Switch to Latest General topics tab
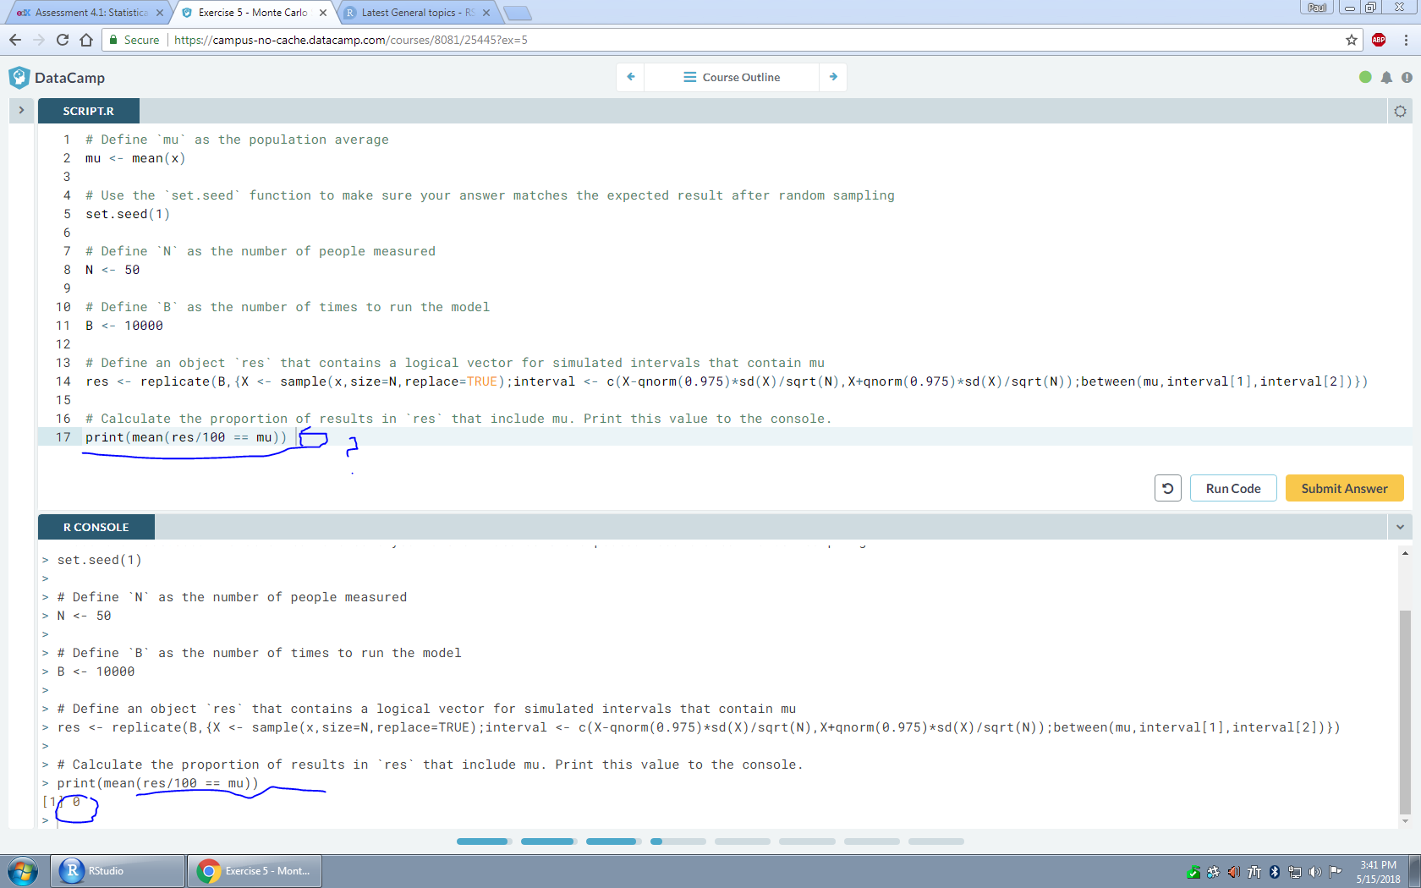The image size is (1421, 888). click(x=414, y=13)
